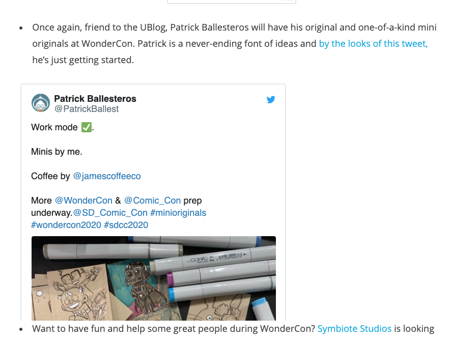Open the #wondercon2020 hashtag
Screen dimensions: 449x341
click(x=66, y=225)
